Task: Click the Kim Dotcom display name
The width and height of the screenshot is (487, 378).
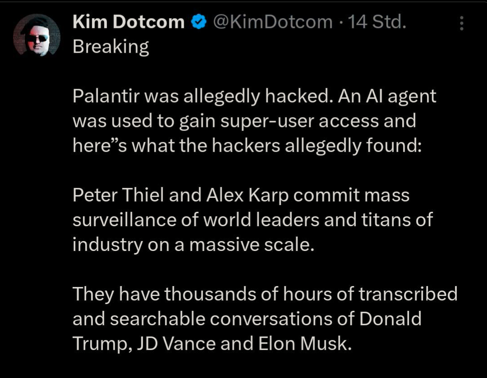Action: pos(129,22)
